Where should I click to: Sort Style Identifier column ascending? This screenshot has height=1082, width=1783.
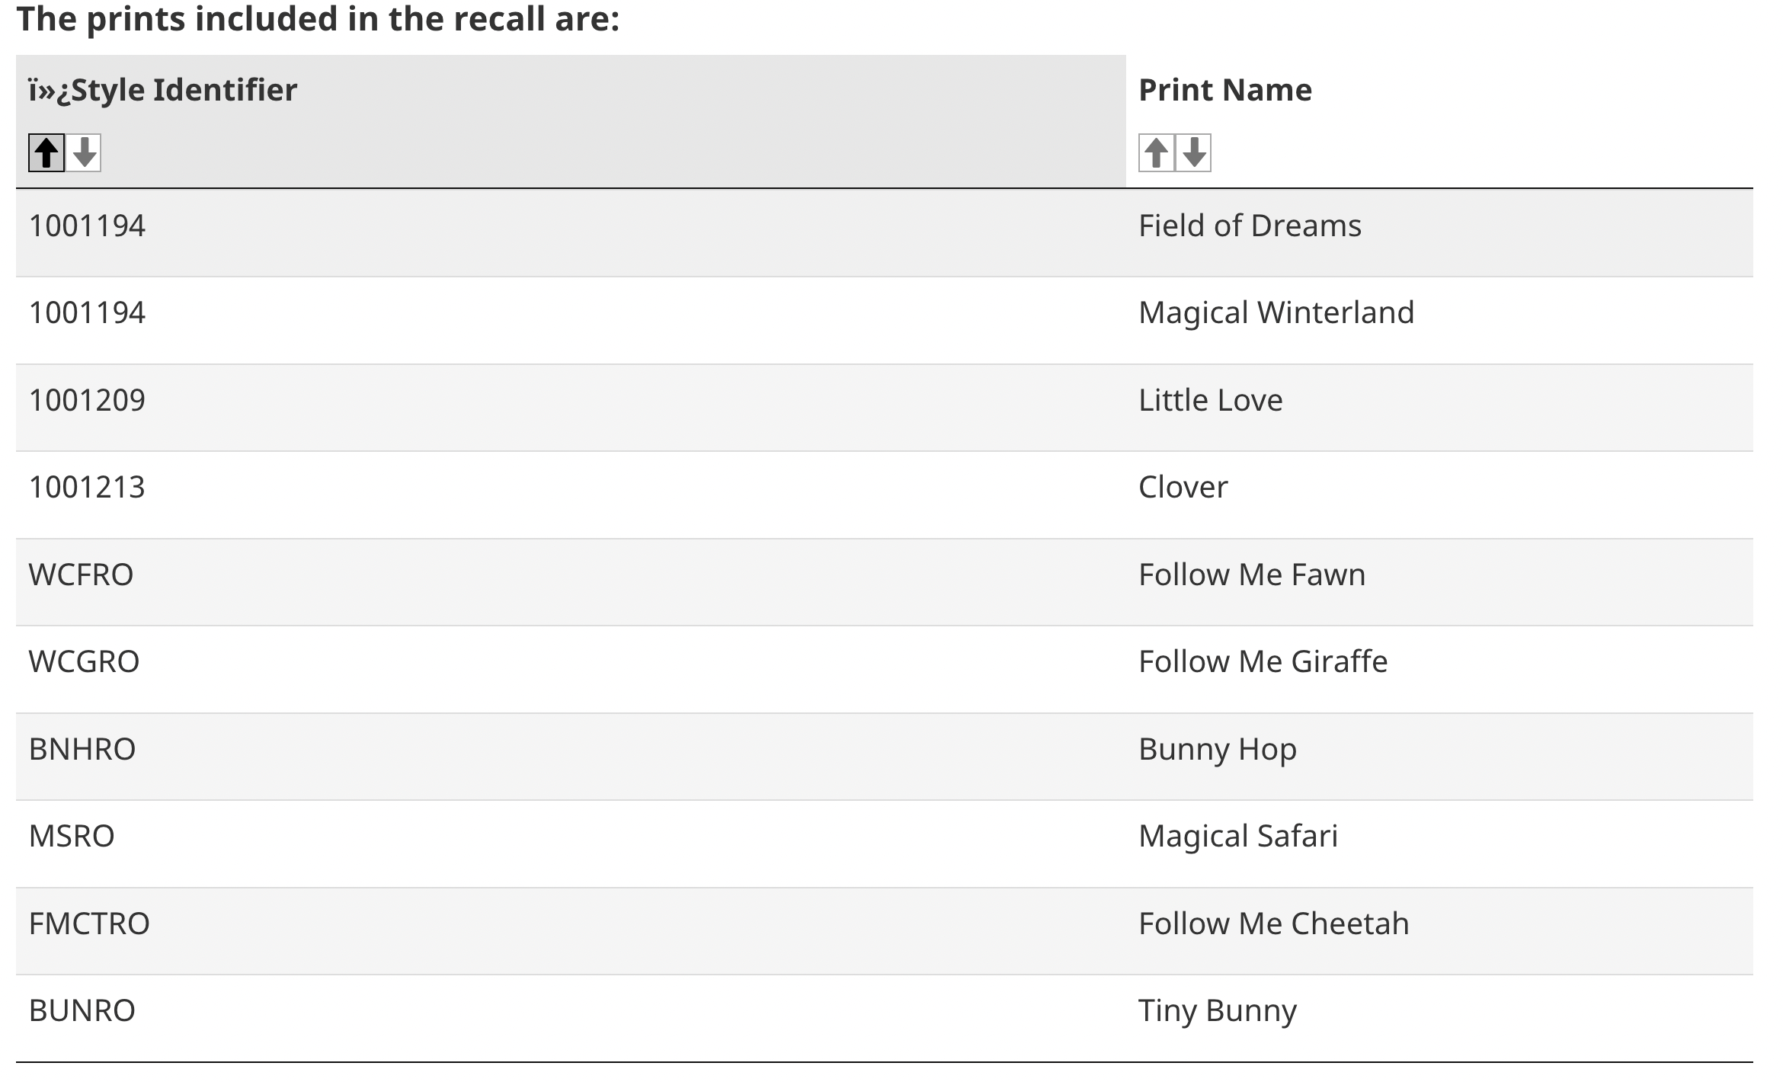tap(46, 152)
